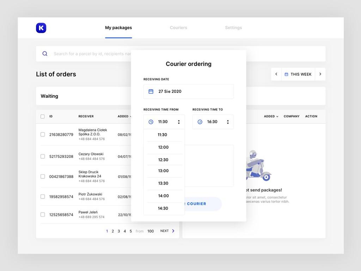Sort by ADDED in the left orders table

(x=124, y=116)
